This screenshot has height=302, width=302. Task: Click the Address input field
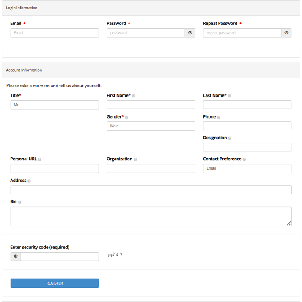pos(151,190)
